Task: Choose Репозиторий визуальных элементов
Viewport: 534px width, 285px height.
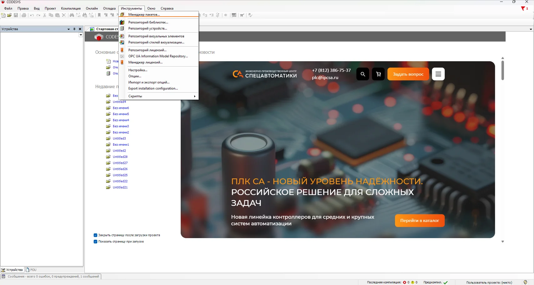Action: coord(159,36)
